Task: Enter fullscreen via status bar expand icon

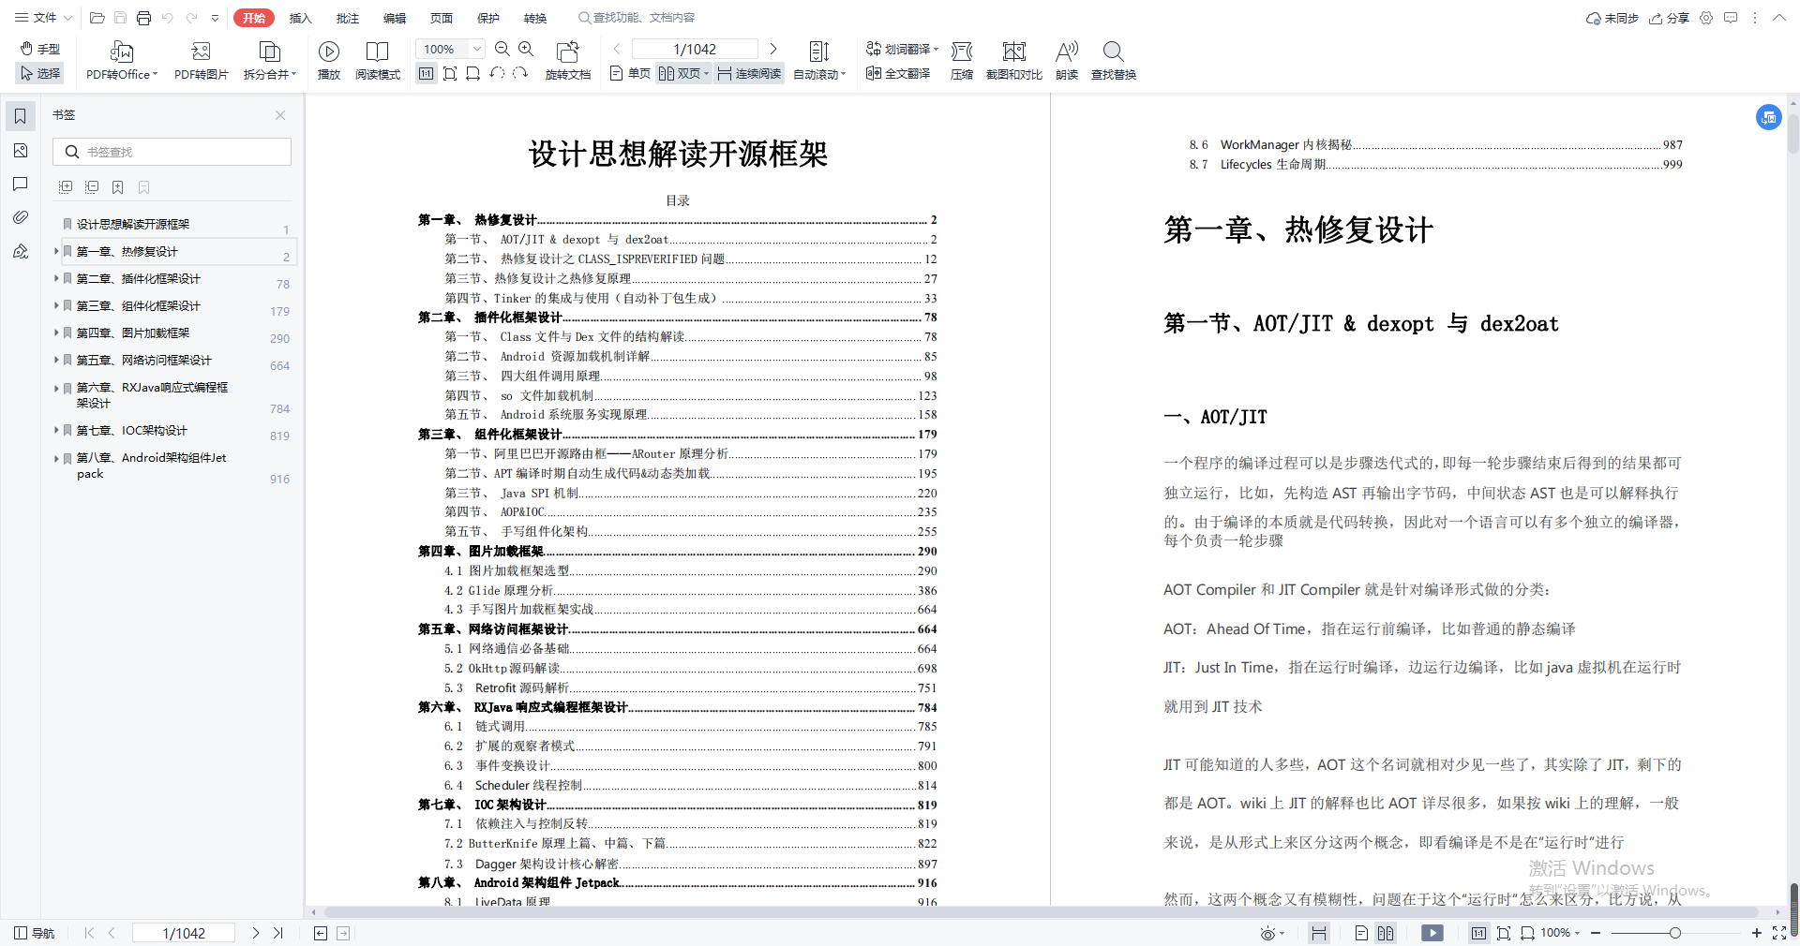Action: coord(1778,933)
